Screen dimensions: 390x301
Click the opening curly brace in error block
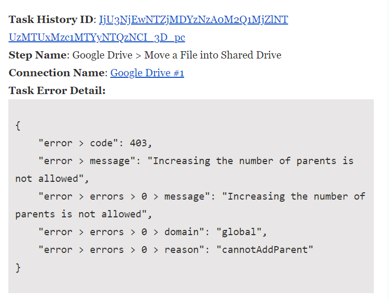point(18,125)
